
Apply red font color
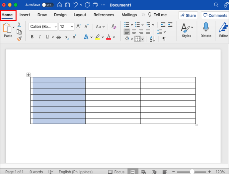coord(109,37)
